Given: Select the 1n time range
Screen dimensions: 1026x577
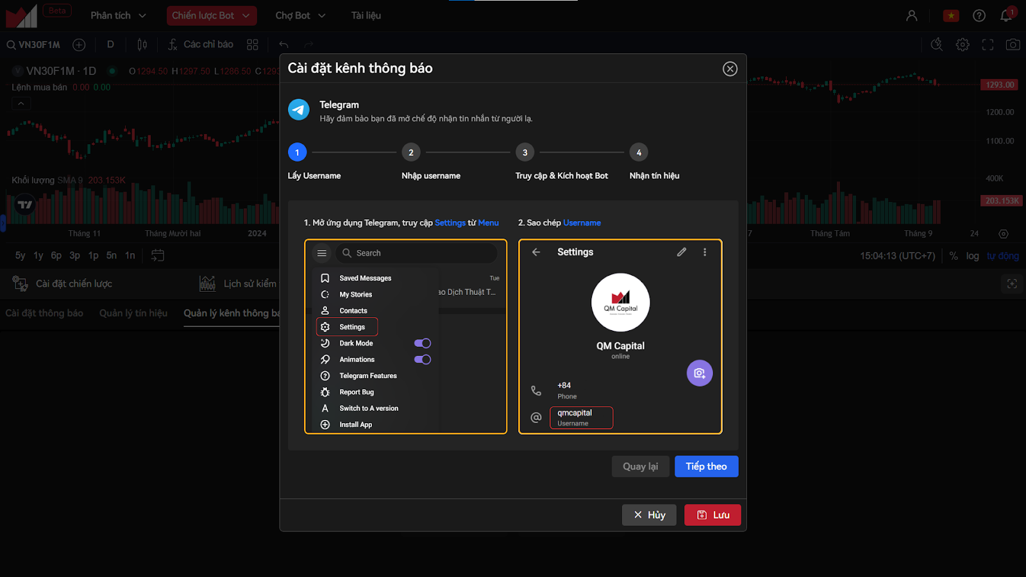Looking at the screenshot, I should 130,255.
